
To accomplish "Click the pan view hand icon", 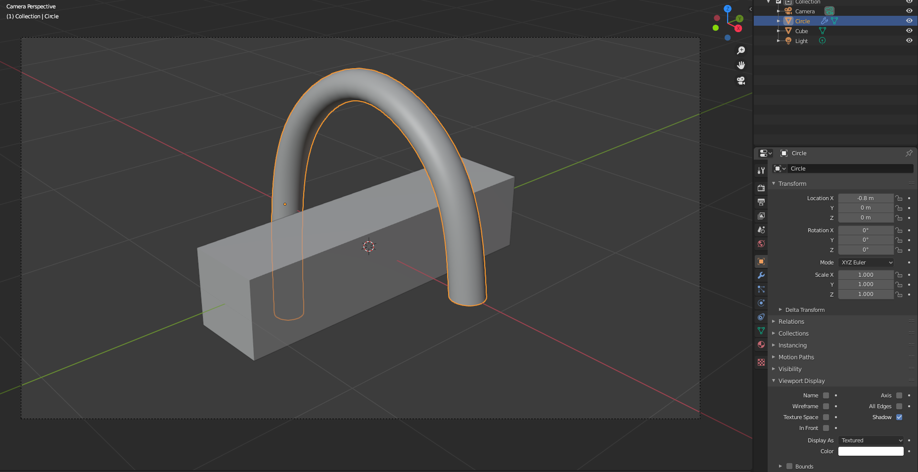I will pyautogui.click(x=741, y=65).
